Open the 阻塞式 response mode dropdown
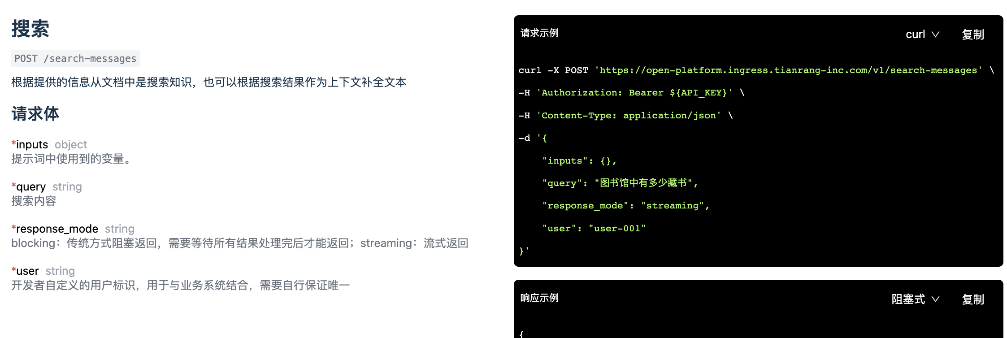This screenshot has height=338, width=1007. tap(915, 299)
